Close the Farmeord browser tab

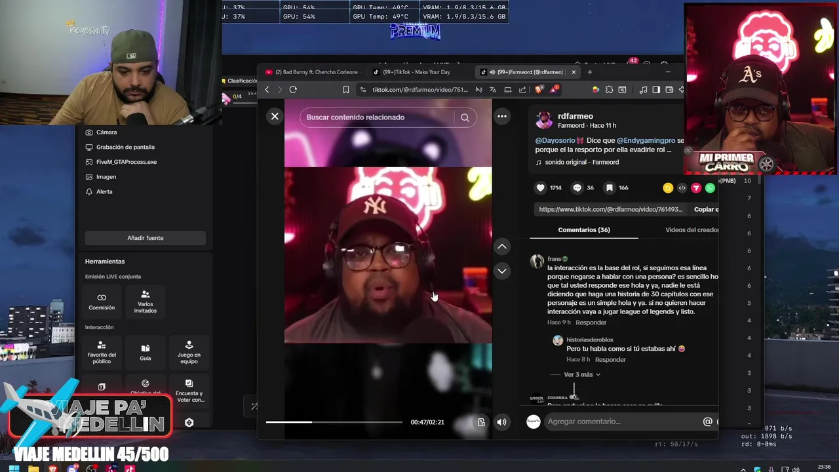click(574, 72)
